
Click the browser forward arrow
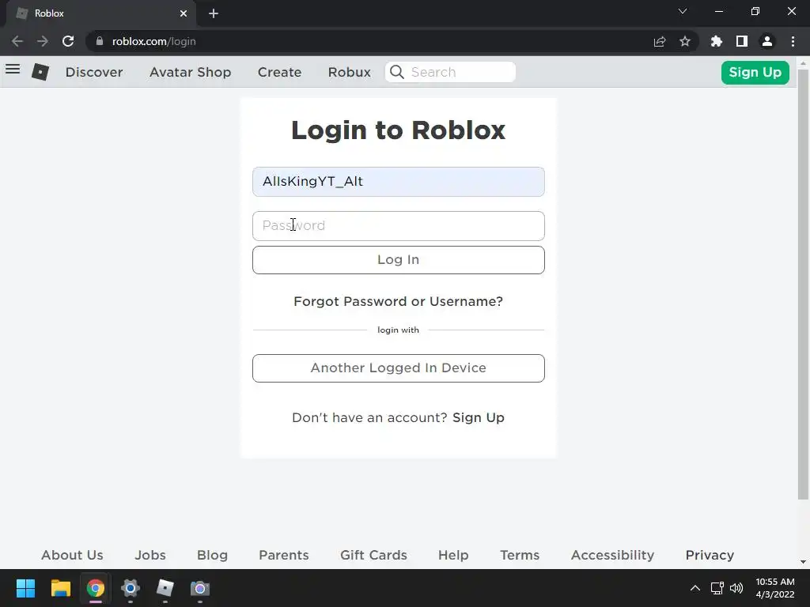click(43, 41)
